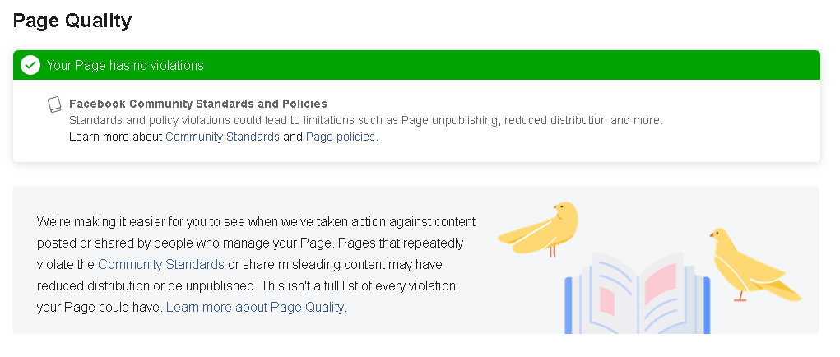
Task: Click the open book illustration
Action: click(638, 294)
